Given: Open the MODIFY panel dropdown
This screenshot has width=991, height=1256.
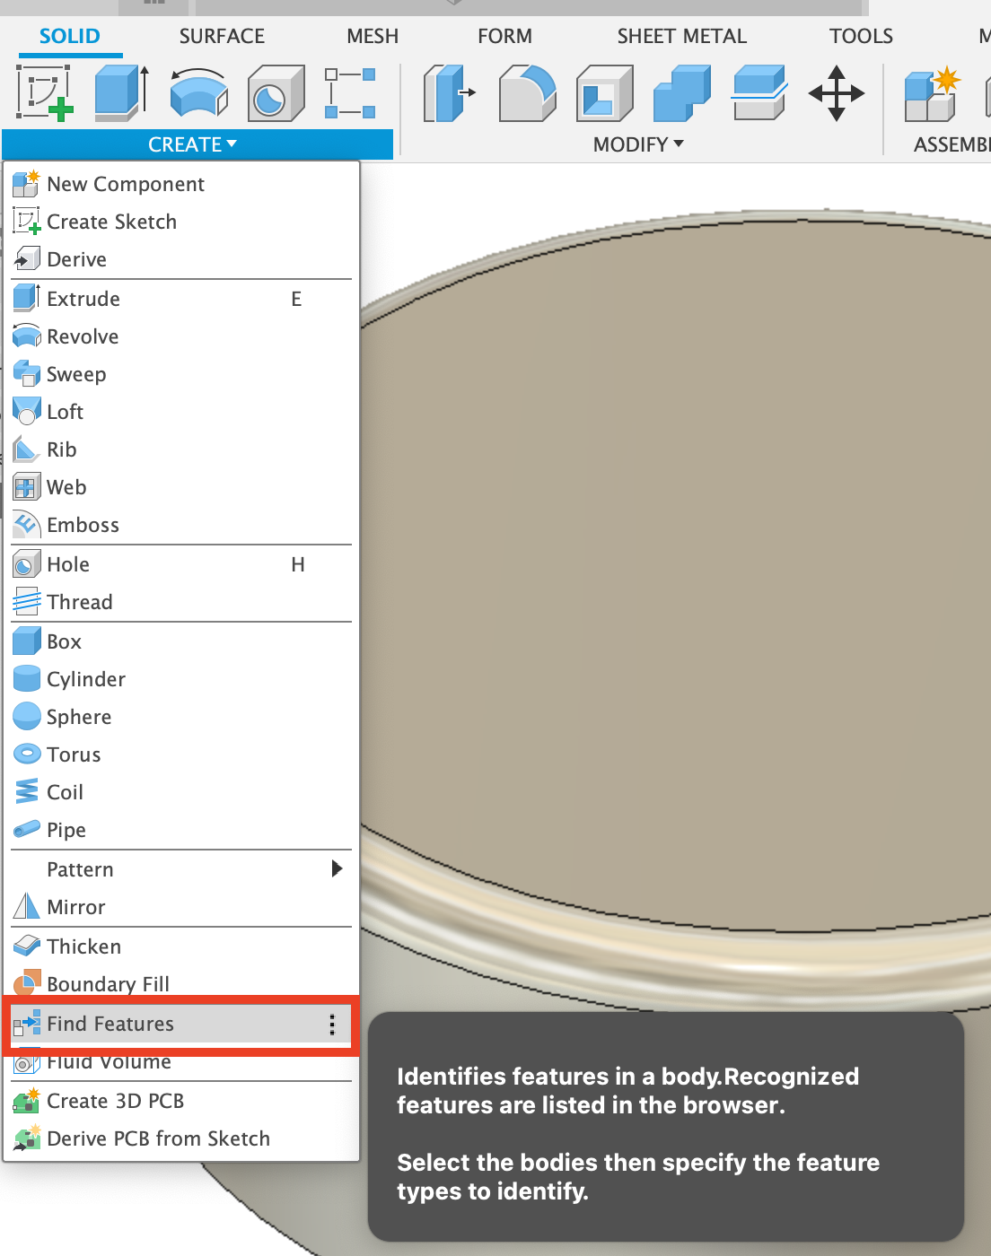Looking at the screenshot, I should click(x=636, y=144).
